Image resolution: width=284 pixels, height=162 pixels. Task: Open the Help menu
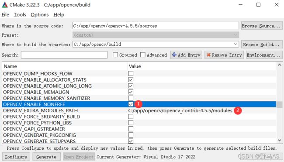pos(59,15)
